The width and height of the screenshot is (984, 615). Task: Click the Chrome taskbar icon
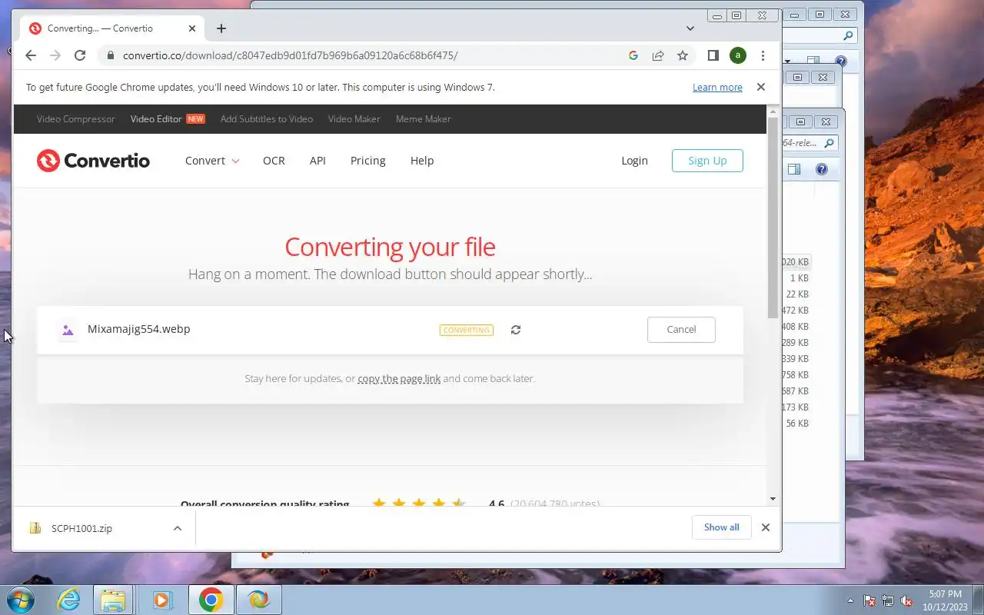point(211,600)
